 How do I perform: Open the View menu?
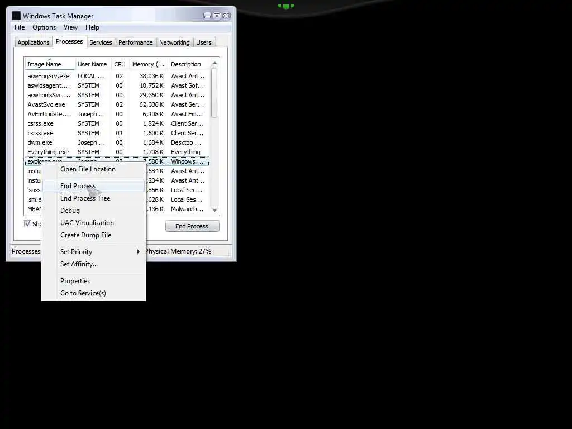pos(70,27)
